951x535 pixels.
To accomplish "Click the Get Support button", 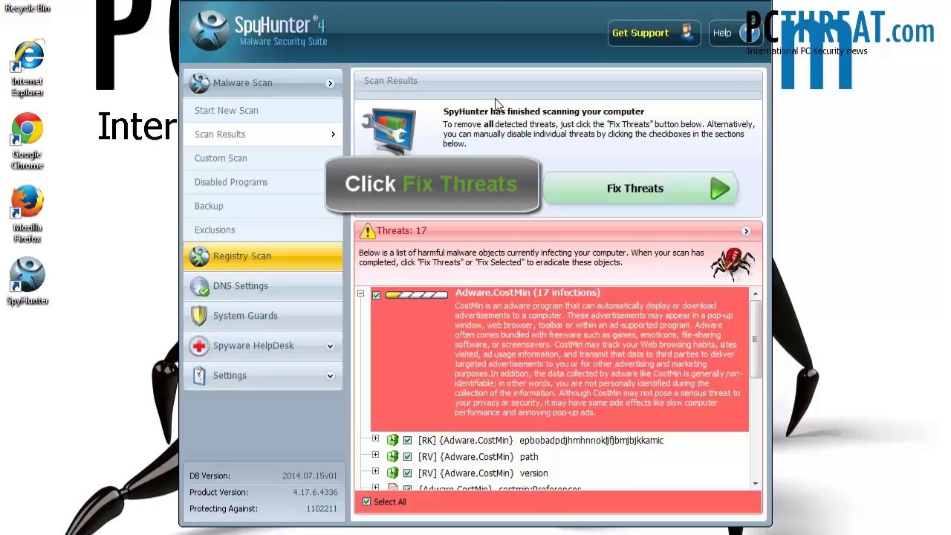I will 654,33.
